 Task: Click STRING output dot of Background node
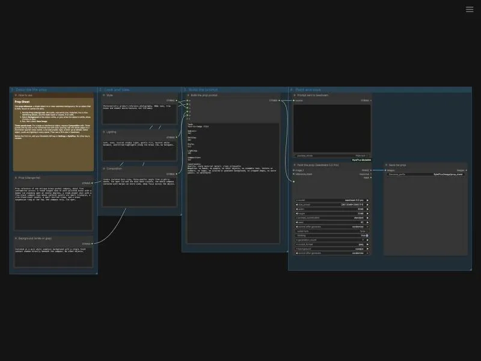pyautogui.click(x=92, y=244)
